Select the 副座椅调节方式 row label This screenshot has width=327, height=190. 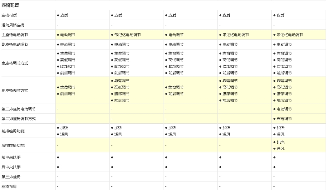coord(15,90)
